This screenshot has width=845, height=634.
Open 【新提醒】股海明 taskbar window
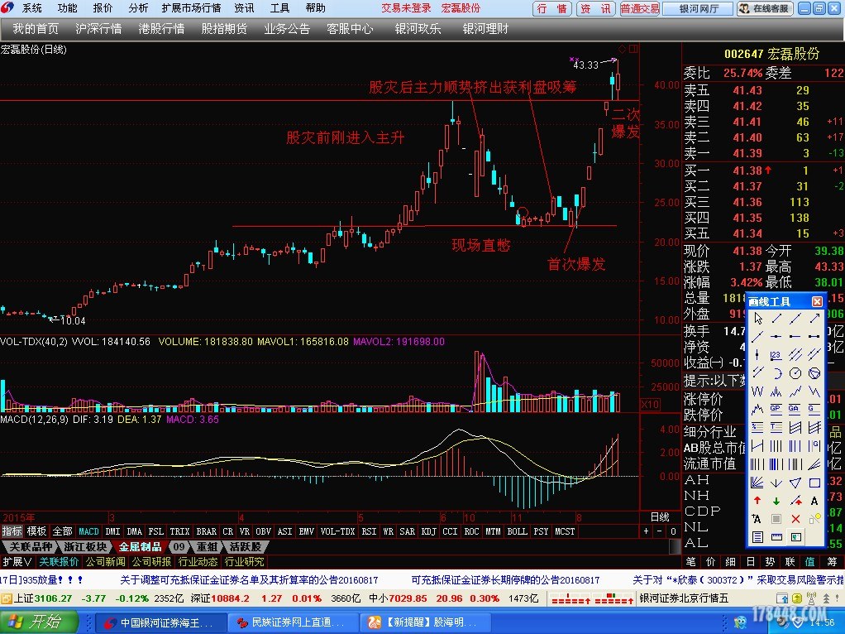[x=426, y=622]
